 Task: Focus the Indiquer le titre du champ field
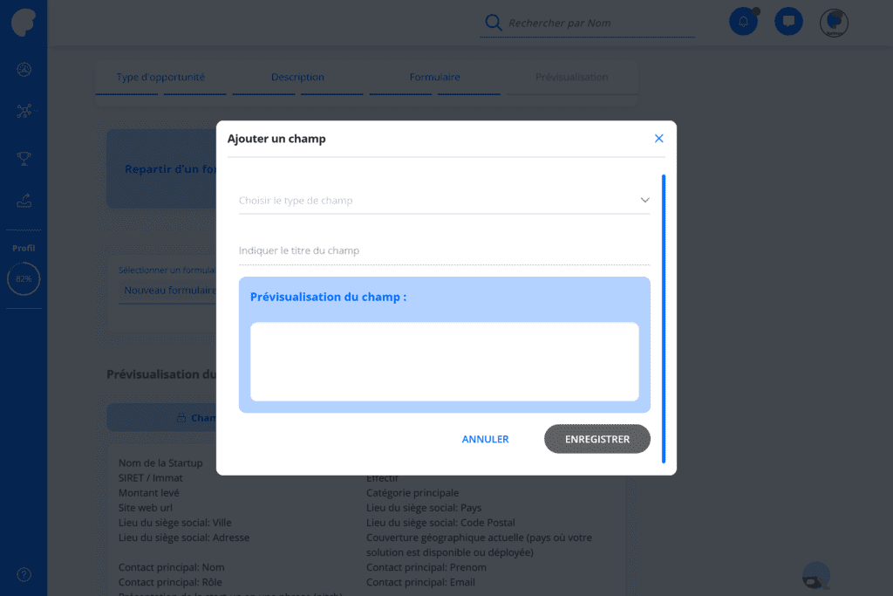[444, 250]
